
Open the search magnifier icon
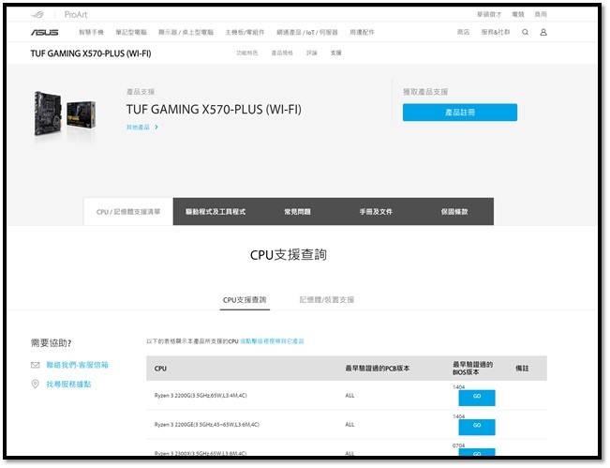coord(525,32)
